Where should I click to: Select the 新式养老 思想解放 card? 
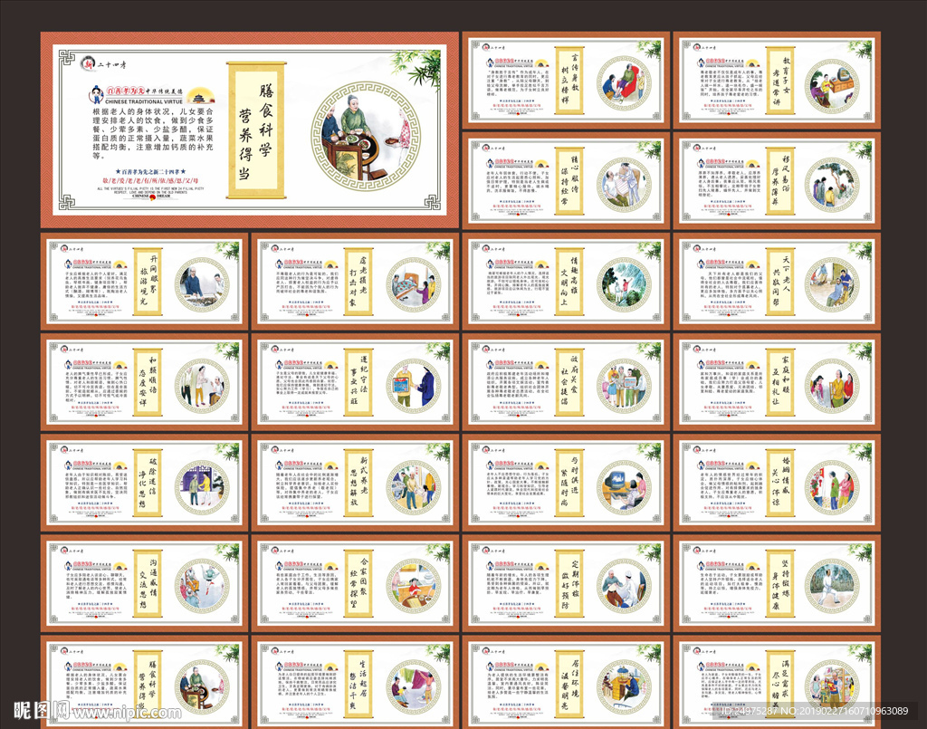click(x=355, y=483)
